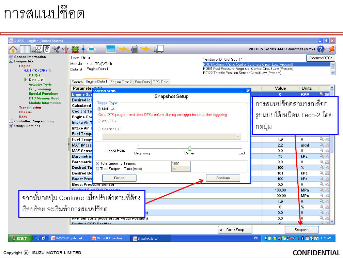Click the laptop connection icon
This screenshot has height=258, width=343.
(111, 49)
